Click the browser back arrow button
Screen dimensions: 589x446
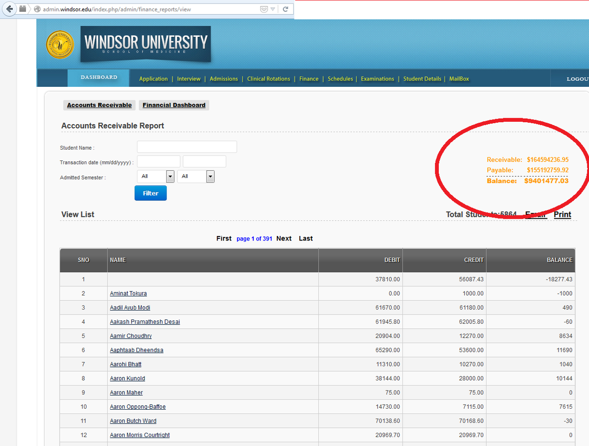point(10,9)
